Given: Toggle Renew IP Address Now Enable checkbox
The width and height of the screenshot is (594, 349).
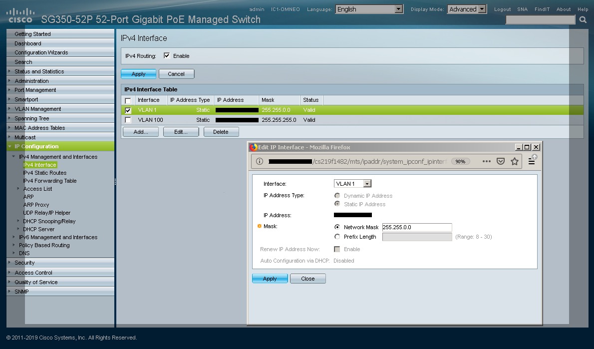Looking at the screenshot, I should (x=337, y=249).
